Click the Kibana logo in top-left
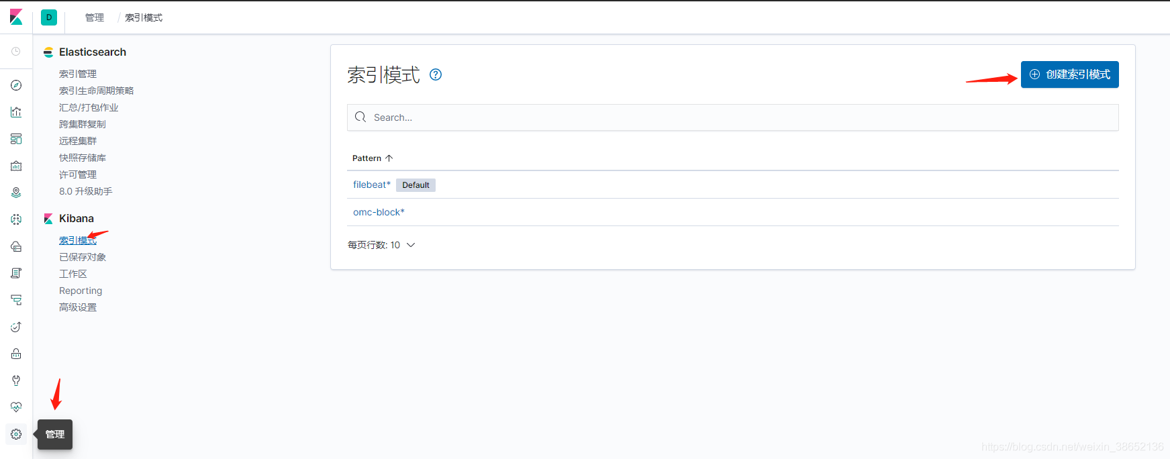This screenshot has width=1170, height=459. 16,17
